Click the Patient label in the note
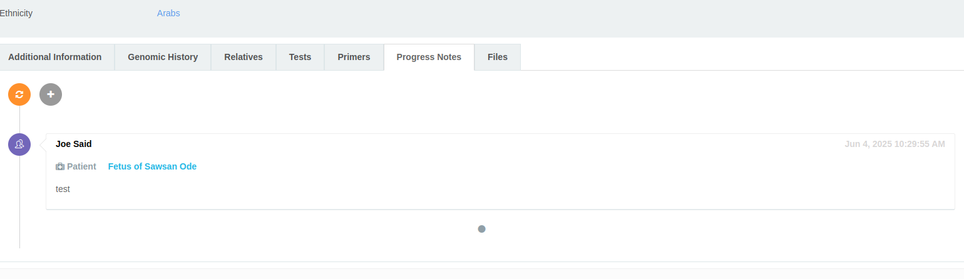This screenshot has width=964, height=279. (81, 166)
